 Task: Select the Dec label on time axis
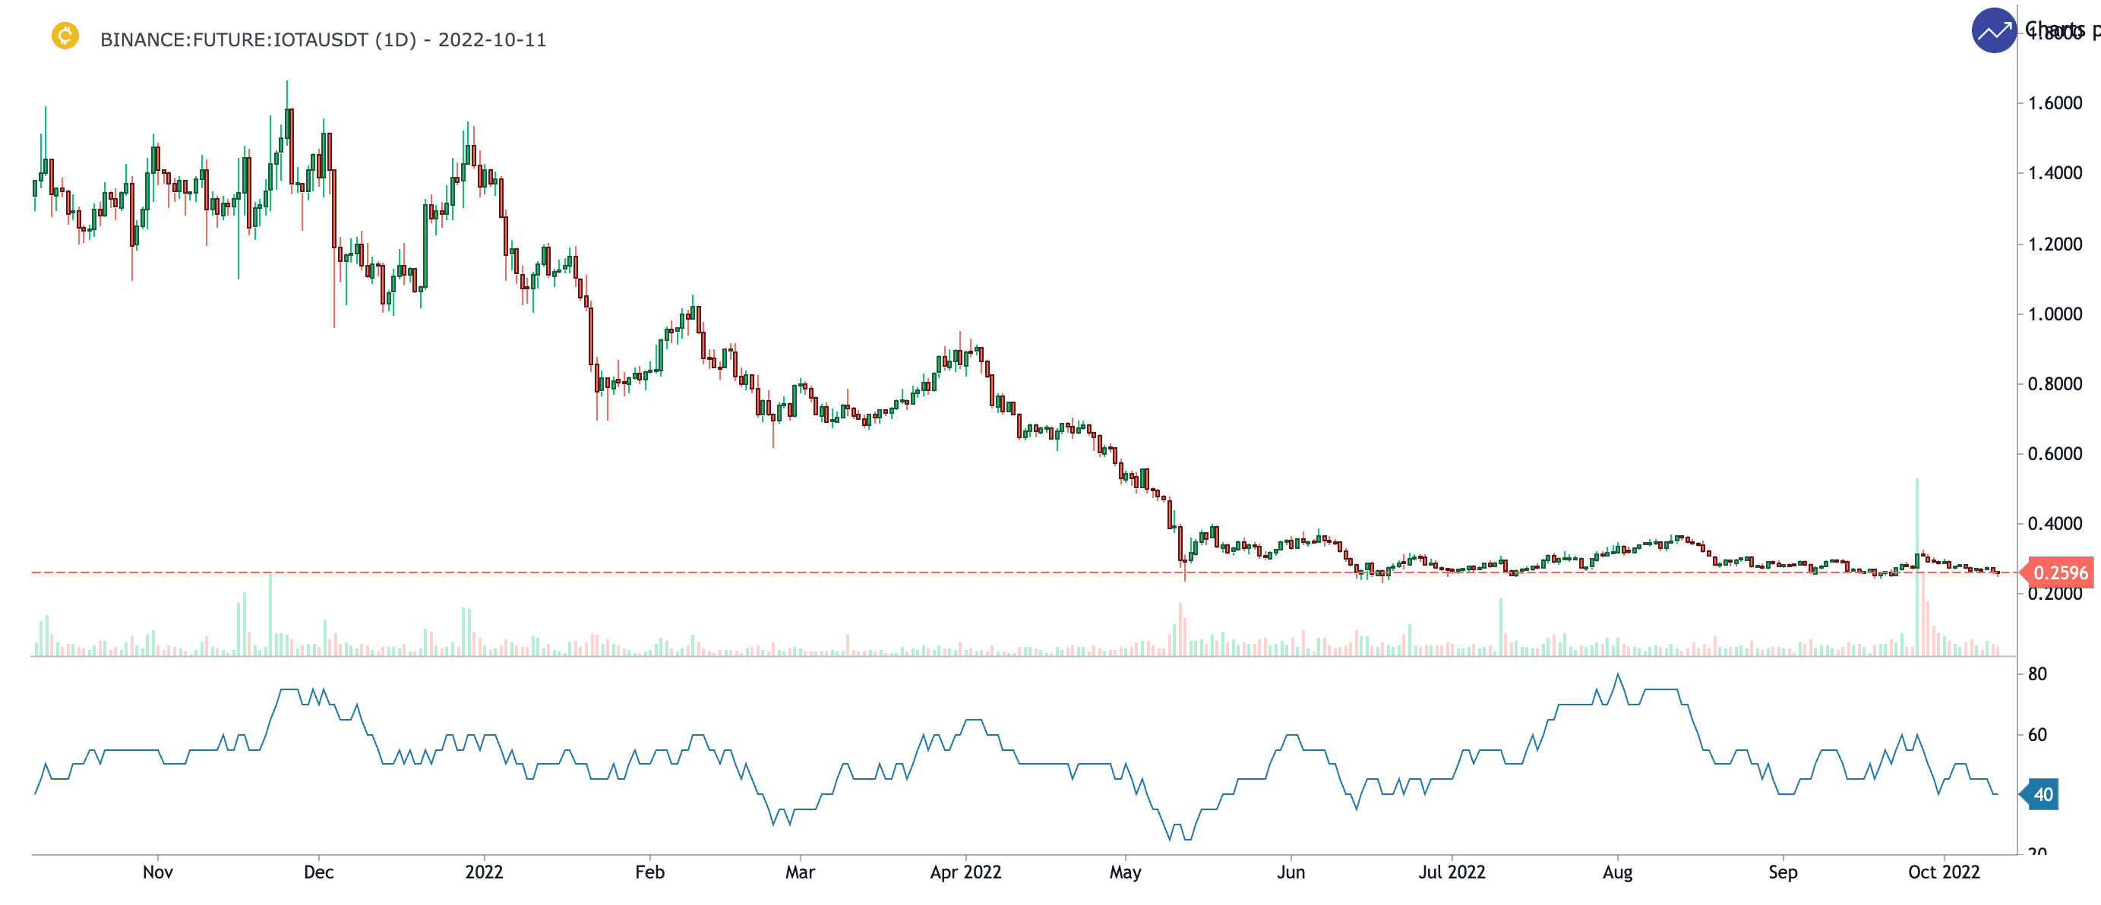point(318,872)
